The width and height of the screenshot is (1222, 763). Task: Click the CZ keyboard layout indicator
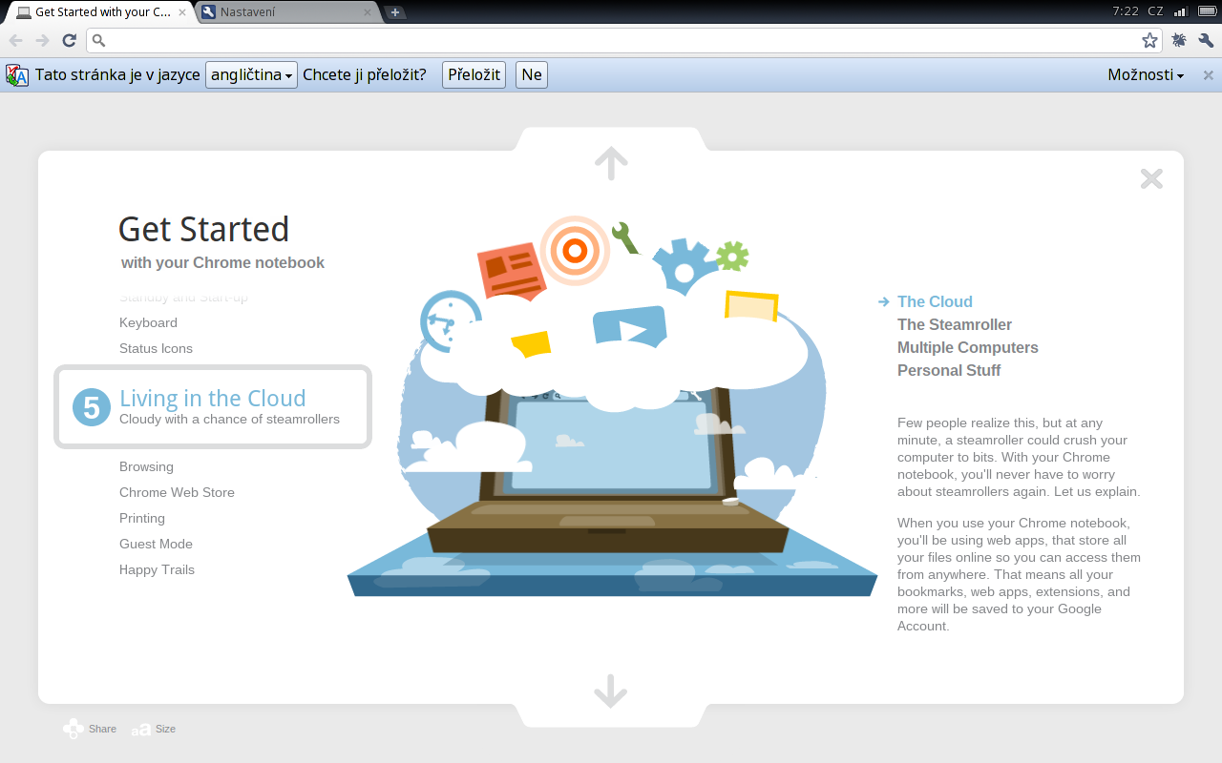1155,11
